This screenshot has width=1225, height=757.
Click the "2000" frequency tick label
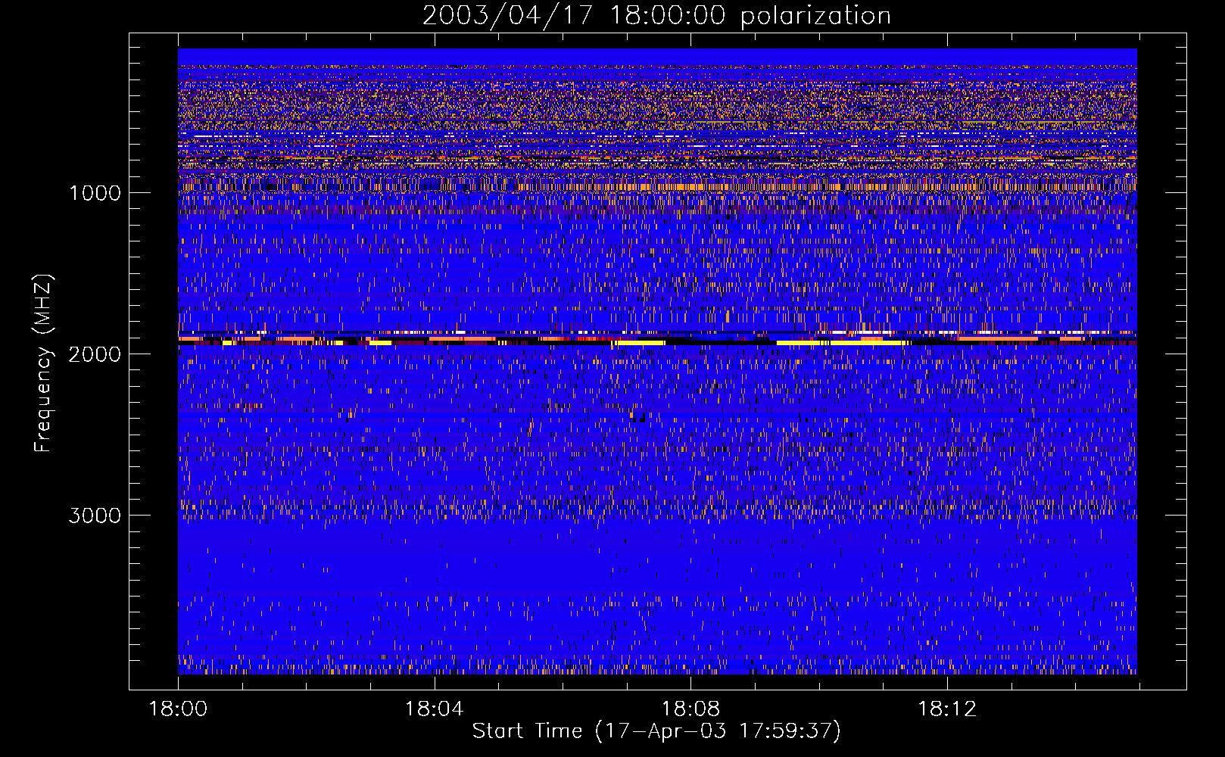[x=95, y=354]
